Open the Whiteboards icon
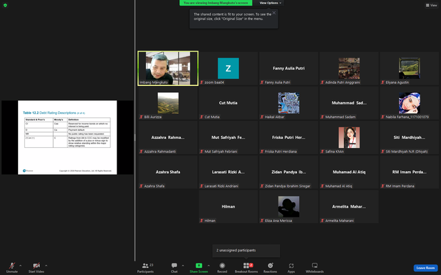Viewport: 441px width, 275px height. click(315, 265)
